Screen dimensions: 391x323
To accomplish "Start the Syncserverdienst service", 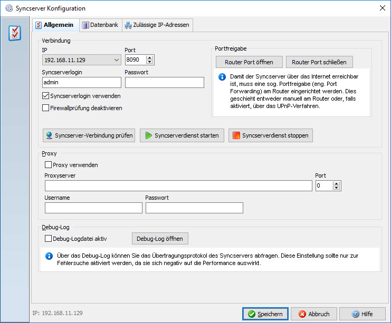I will pyautogui.click(x=182, y=135).
